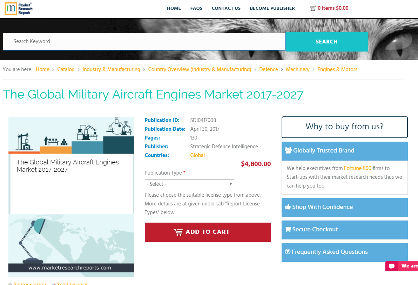
Task: Expand the Secure Checkout panel
Action: (x=344, y=230)
